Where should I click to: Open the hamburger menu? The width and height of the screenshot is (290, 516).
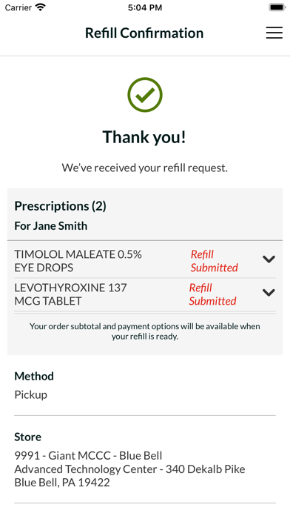274,33
